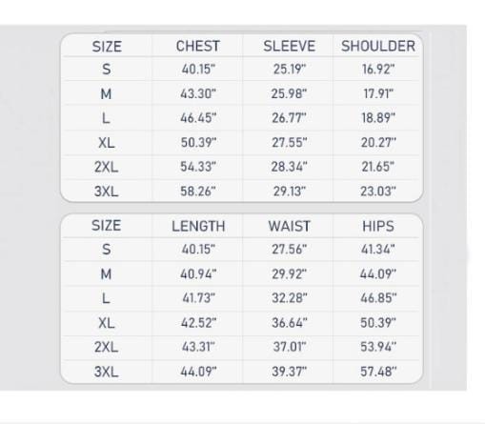Select the 50.39" chest value for XL

(198, 142)
